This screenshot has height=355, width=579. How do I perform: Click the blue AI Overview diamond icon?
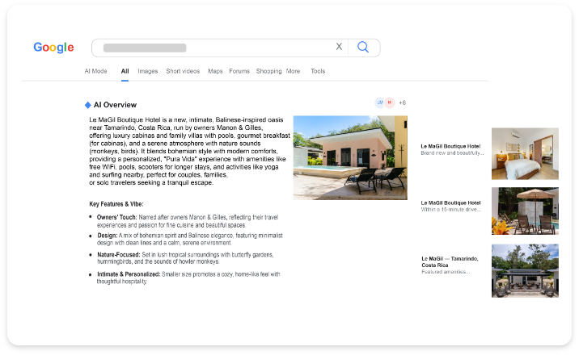[x=88, y=105]
